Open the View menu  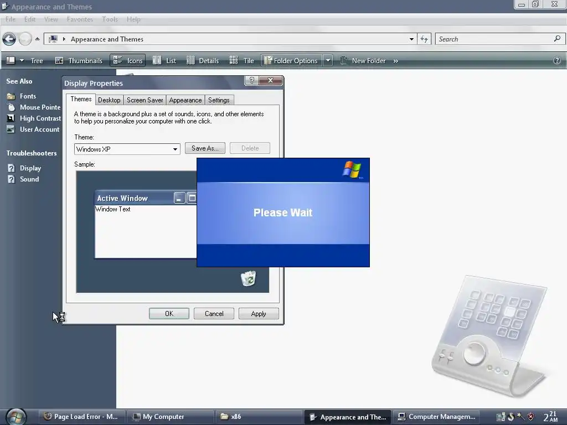coord(51,19)
